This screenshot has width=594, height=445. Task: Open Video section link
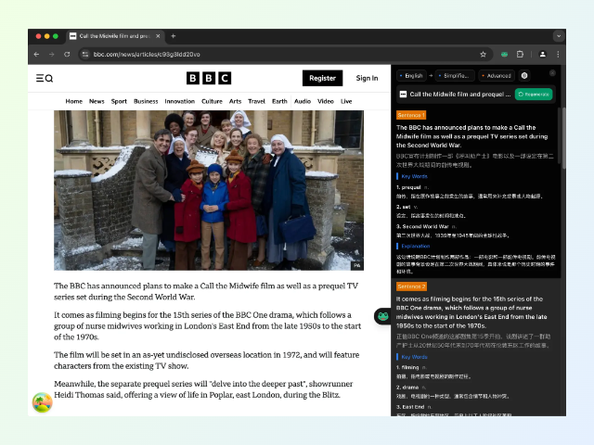pos(326,101)
